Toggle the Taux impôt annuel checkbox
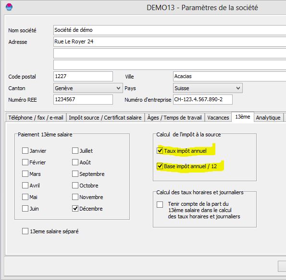The width and height of the screenshot is (286, 280). [160, 151]
